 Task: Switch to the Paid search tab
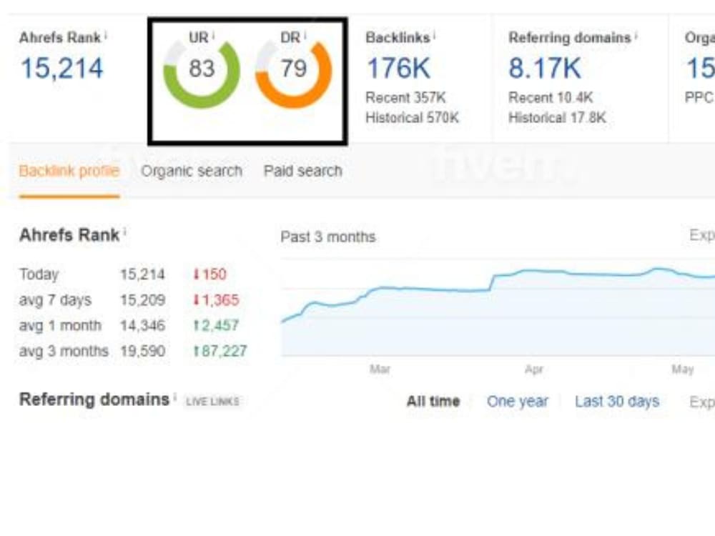(302, 171)
